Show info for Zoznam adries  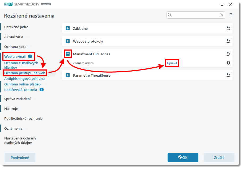(228, 63)
